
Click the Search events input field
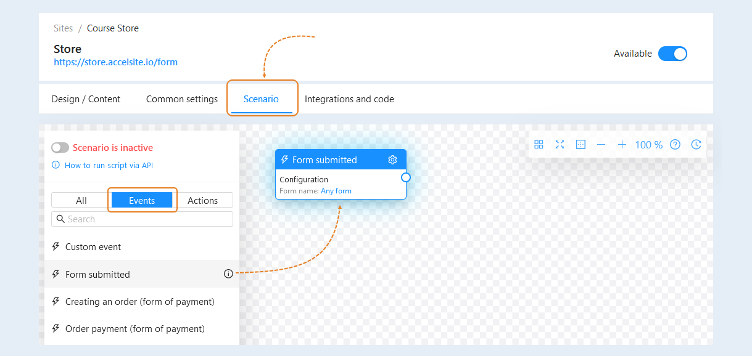[142, 219]
